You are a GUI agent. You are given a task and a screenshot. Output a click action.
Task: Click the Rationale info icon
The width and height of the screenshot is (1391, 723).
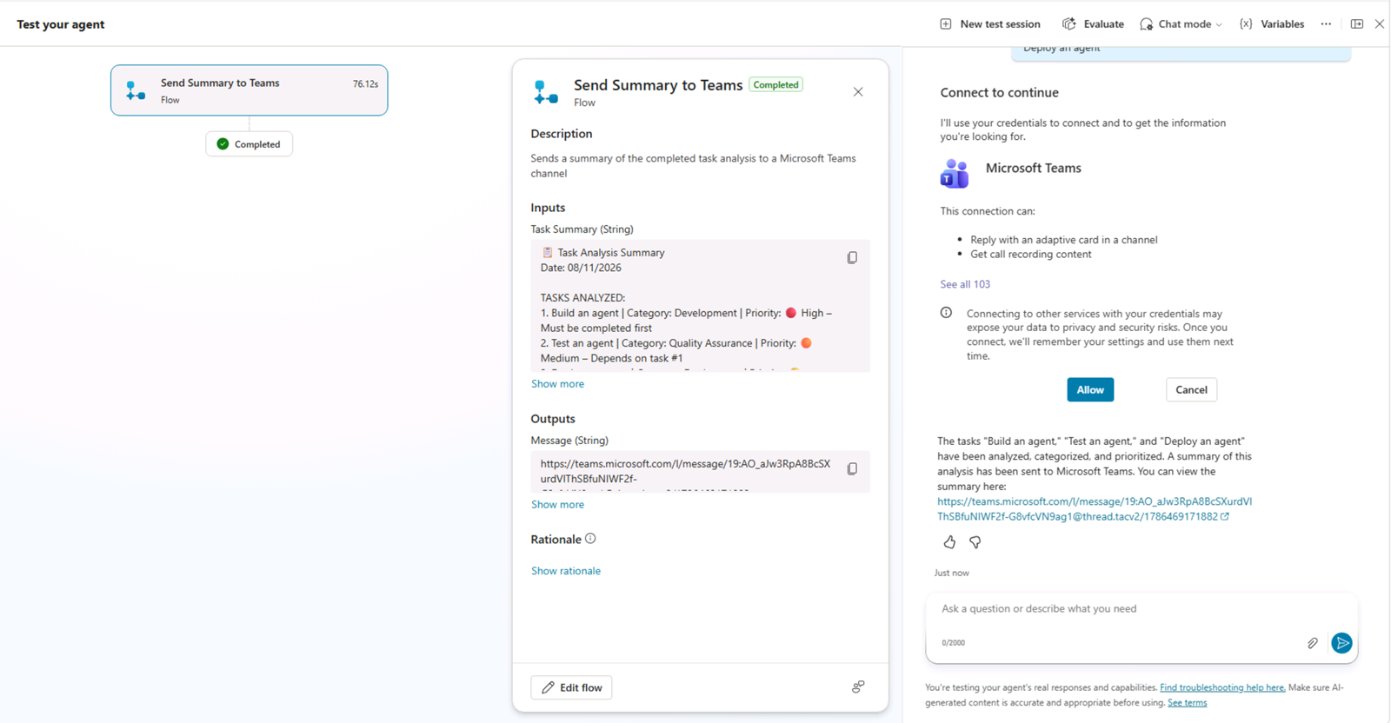tap(590, 539)
